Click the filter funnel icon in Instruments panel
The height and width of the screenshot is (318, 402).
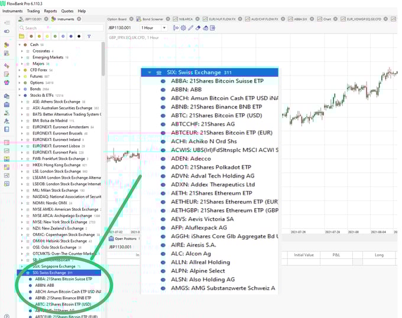[x=89, y=36]
